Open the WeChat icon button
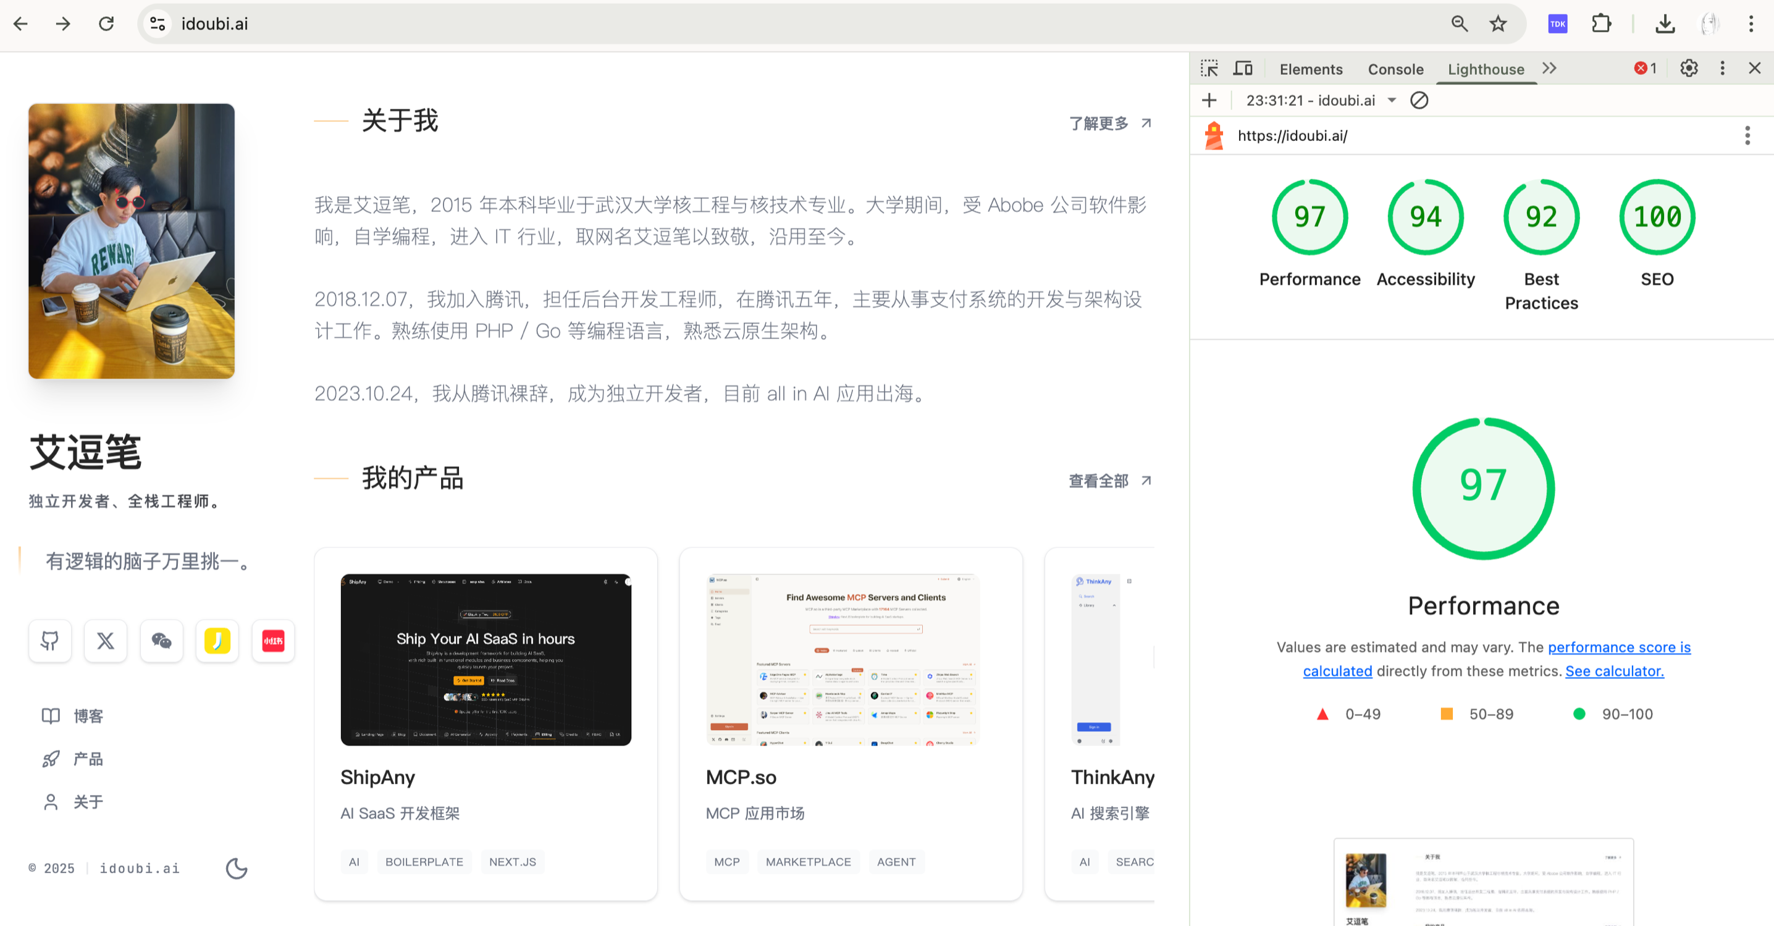 click(161, 641)
